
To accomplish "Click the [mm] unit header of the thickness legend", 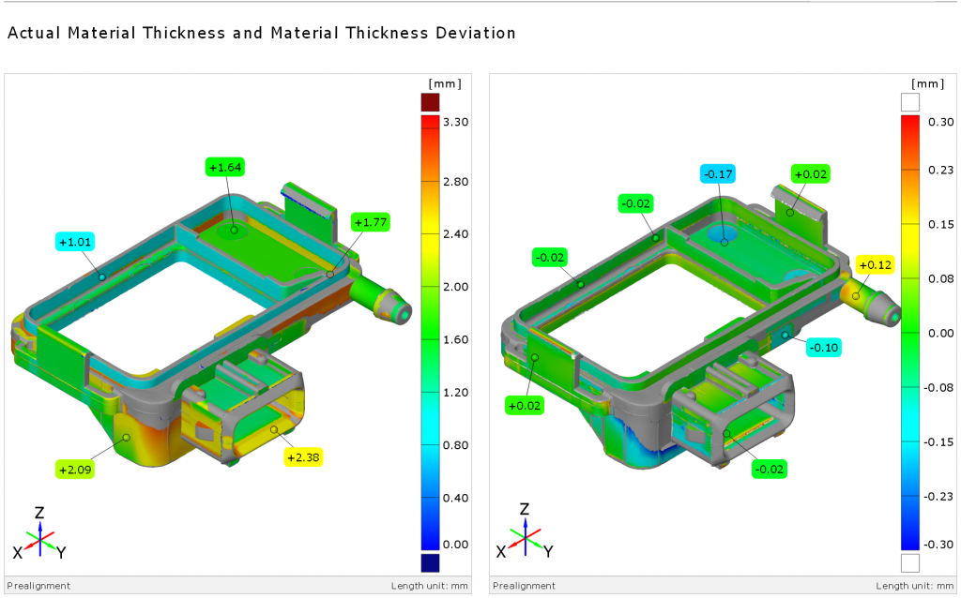I will 445,83.
